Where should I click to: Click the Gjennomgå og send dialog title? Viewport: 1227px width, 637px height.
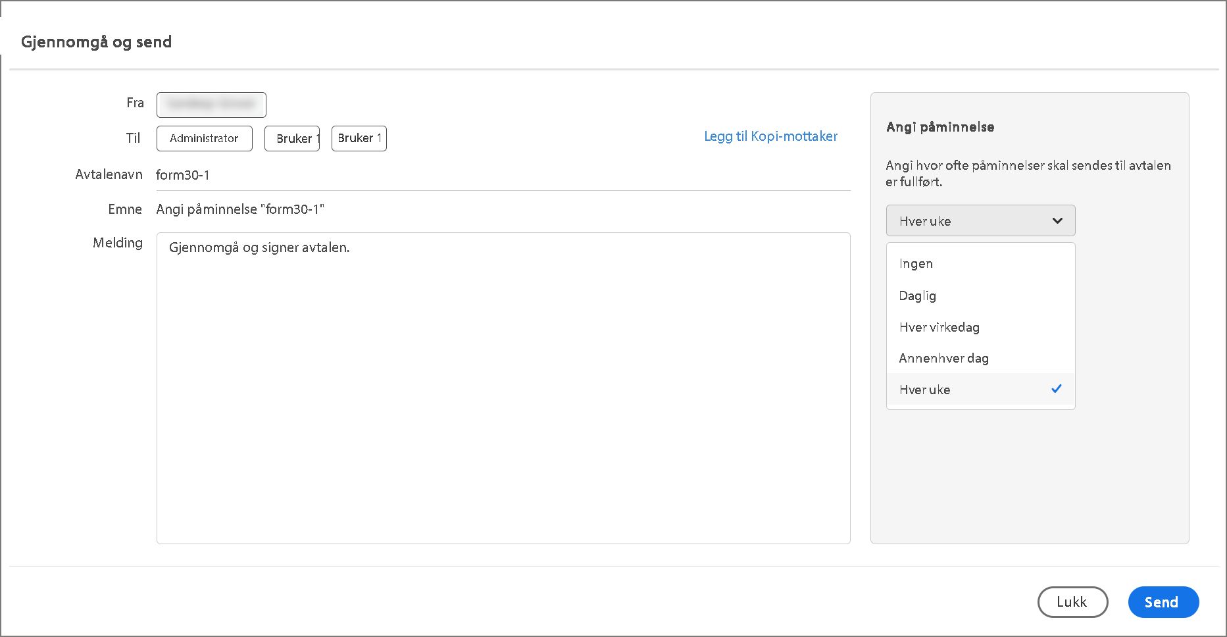click(x=96, y=42)
